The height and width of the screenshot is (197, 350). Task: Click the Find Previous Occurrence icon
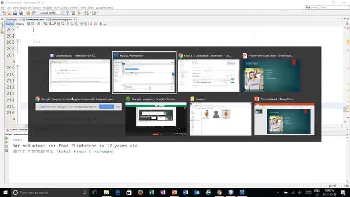[x=50, y=24]
